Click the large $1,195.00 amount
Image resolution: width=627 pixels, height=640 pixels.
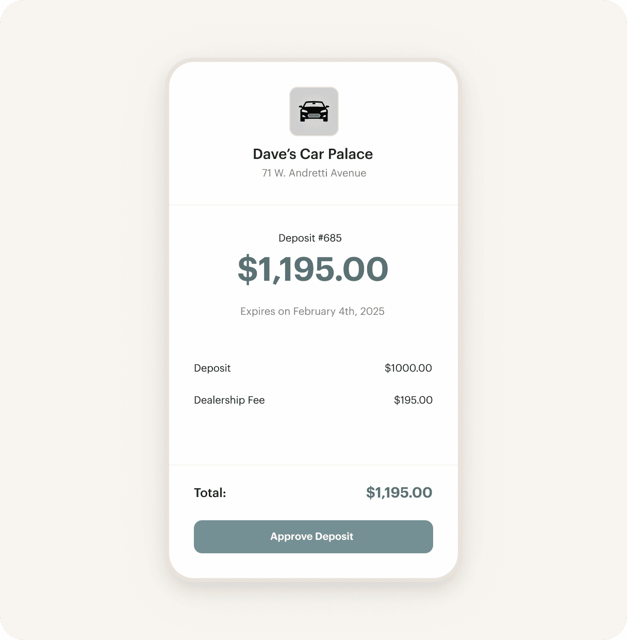[312, 269]
